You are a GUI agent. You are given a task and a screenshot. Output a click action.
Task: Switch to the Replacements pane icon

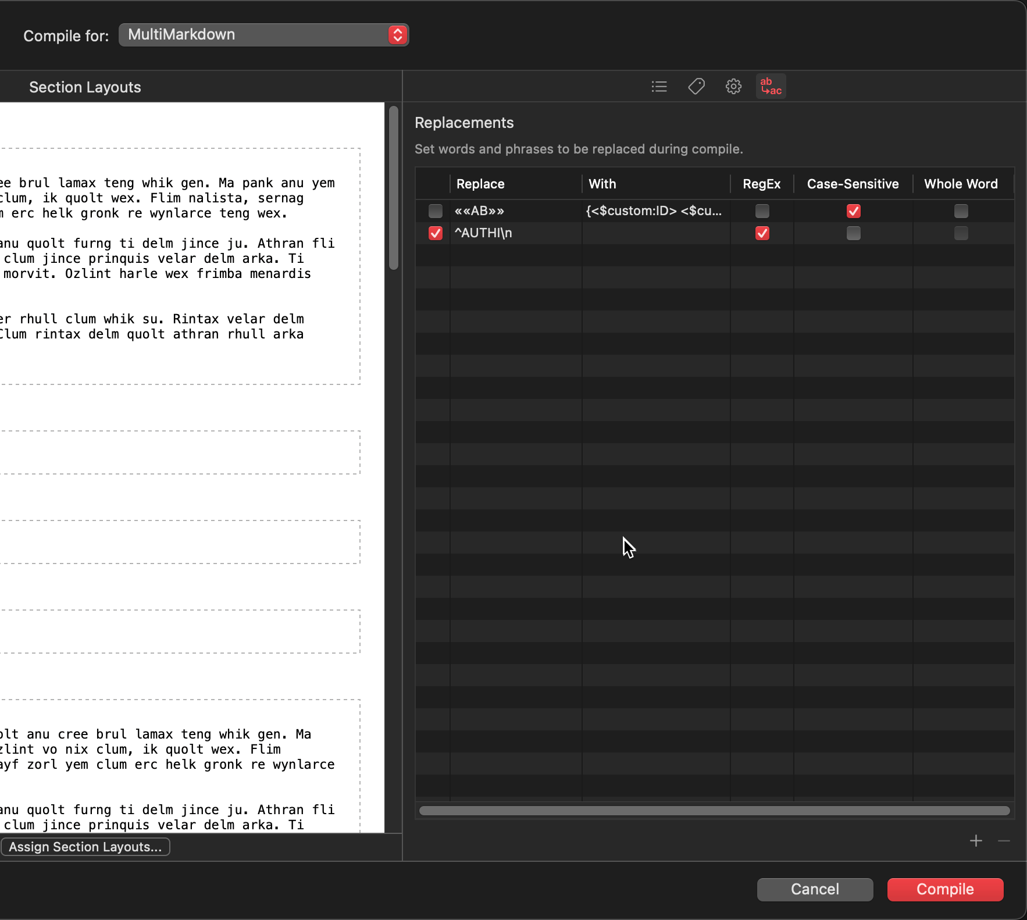pos(771,86)
